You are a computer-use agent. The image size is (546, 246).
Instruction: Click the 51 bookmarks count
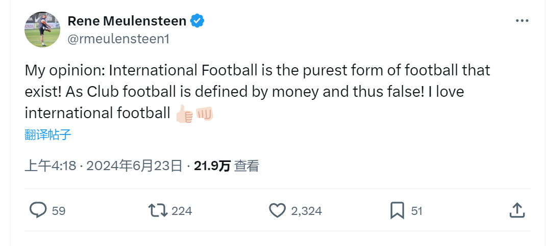[x=416, y=210]
